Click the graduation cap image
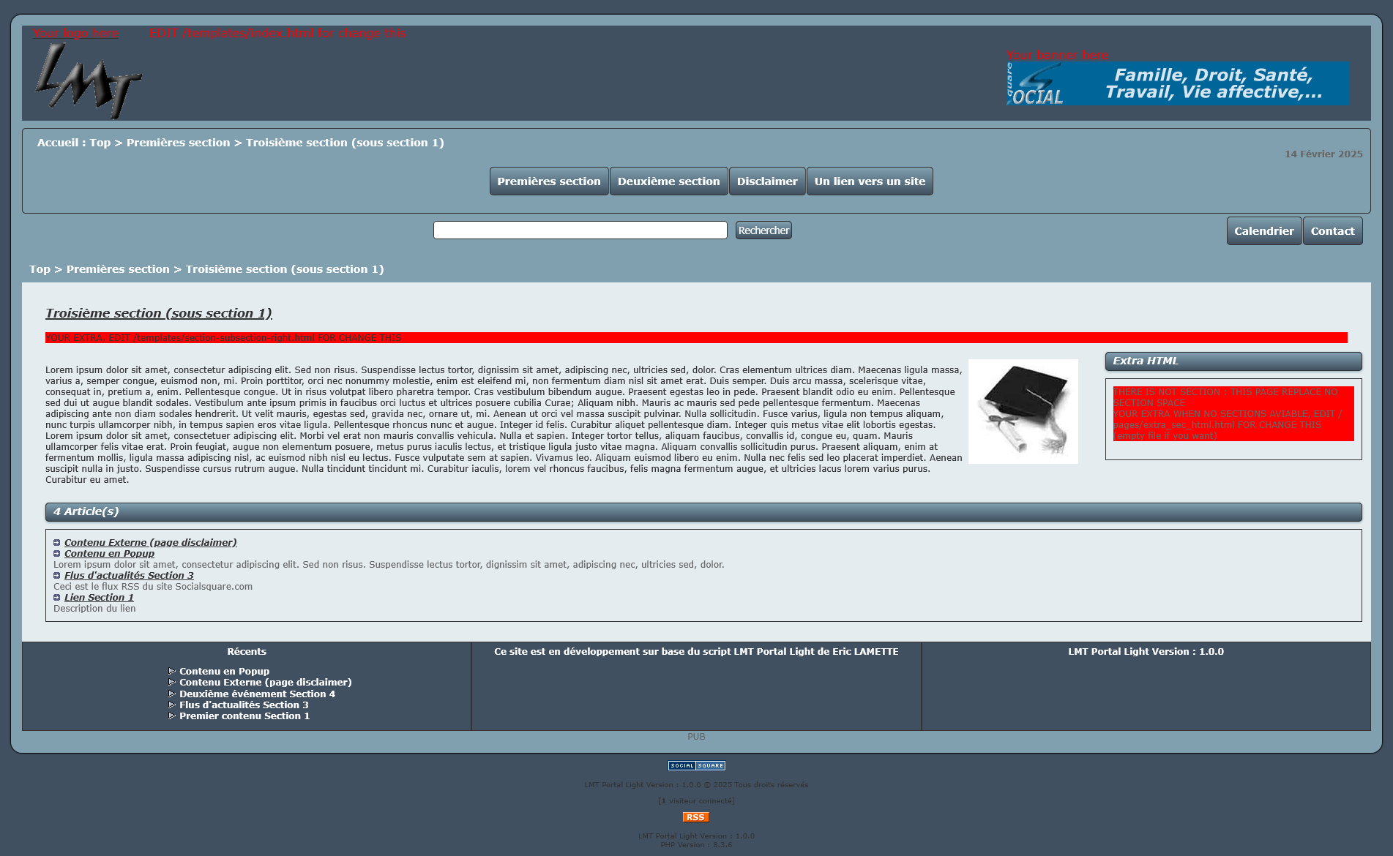This screenshot has width=1393, height=856. 1023,411
